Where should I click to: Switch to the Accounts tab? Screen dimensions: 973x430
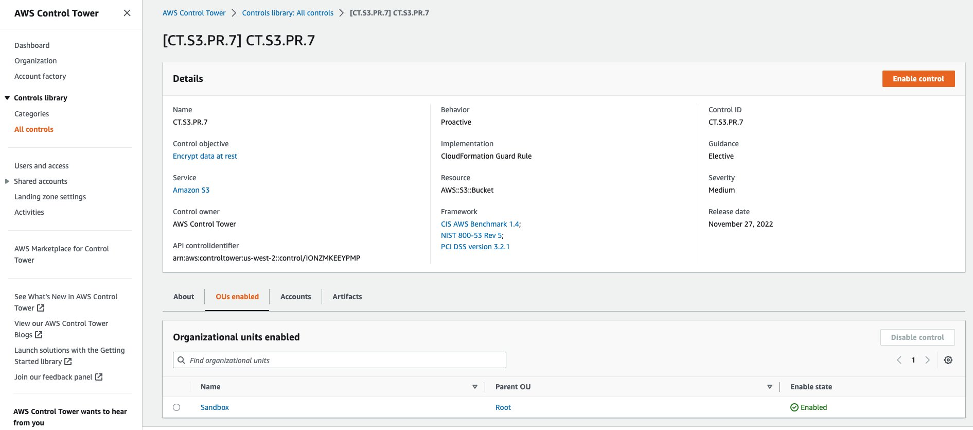coord(296,297)
